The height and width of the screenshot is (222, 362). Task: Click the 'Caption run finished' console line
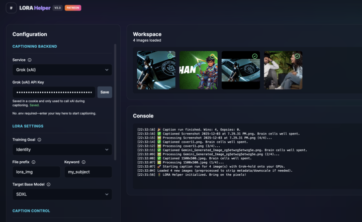click(x=189, y=130)
